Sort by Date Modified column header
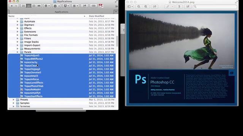The width and height of the screenshot is (243, 136). point(96,16)
